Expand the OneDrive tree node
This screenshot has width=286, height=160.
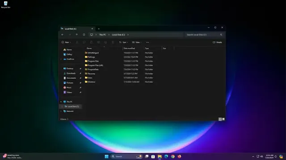click(61, 59)
